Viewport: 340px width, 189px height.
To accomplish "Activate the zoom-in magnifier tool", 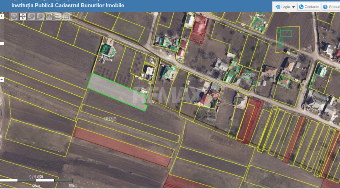I will 32,17.
